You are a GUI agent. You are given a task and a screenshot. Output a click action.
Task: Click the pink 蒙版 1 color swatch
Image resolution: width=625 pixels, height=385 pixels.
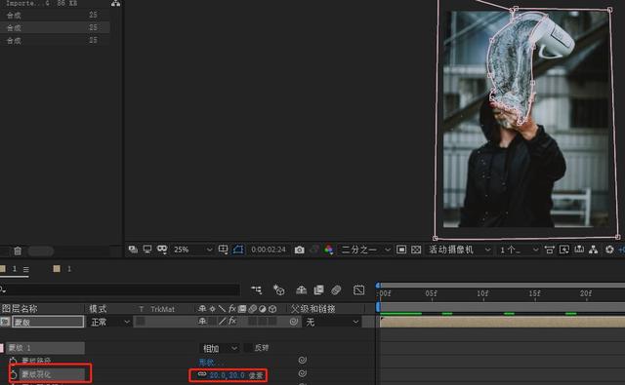point(2,348)
